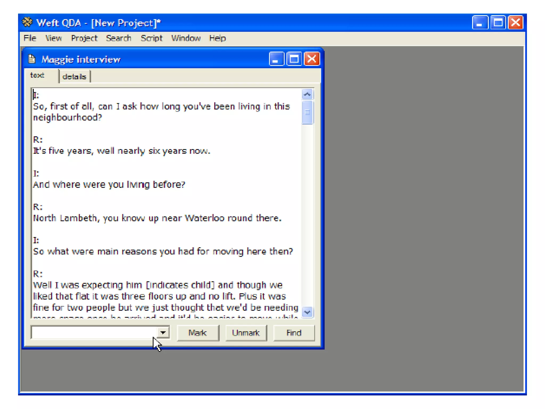Click the Find button
The width and height of the screenshot is (545, 409).
tap(294, 333)
